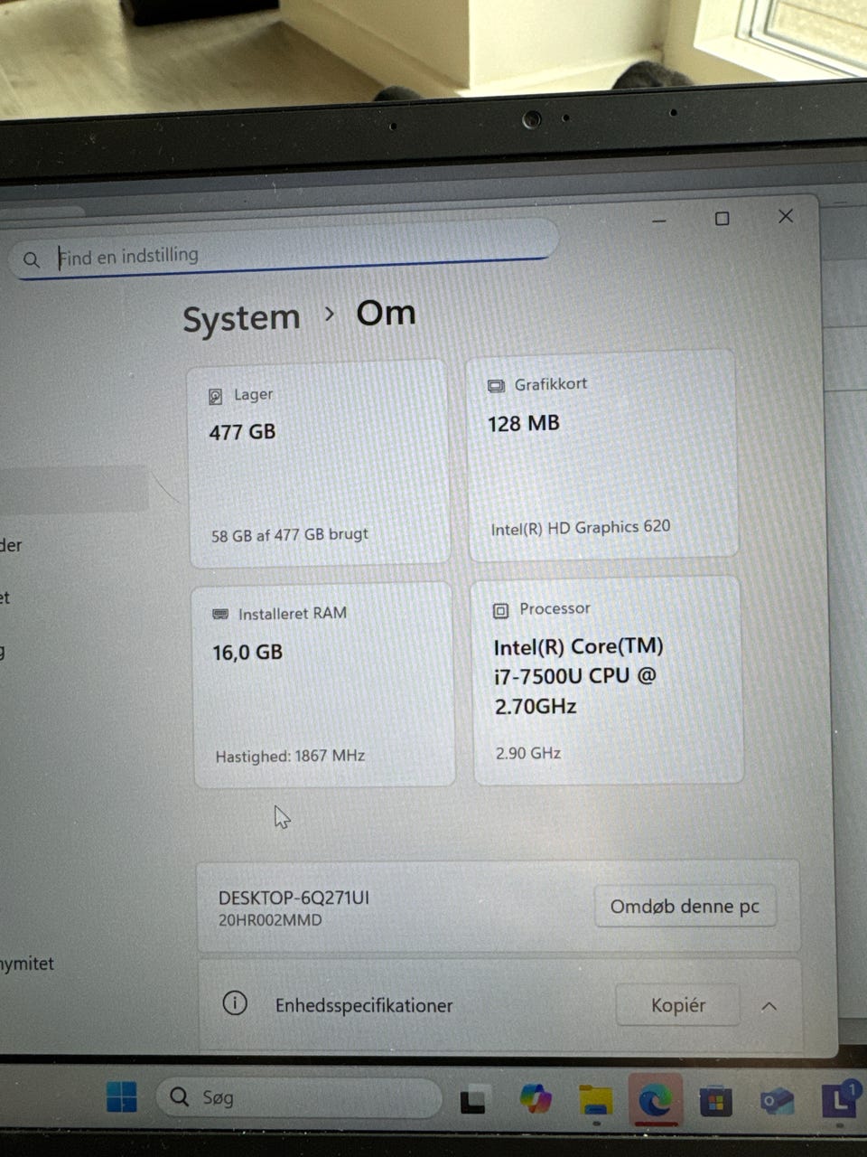The image size is (867, 1157).
Task: Click the model number 20HR002MMD
Action: (269, 920)
